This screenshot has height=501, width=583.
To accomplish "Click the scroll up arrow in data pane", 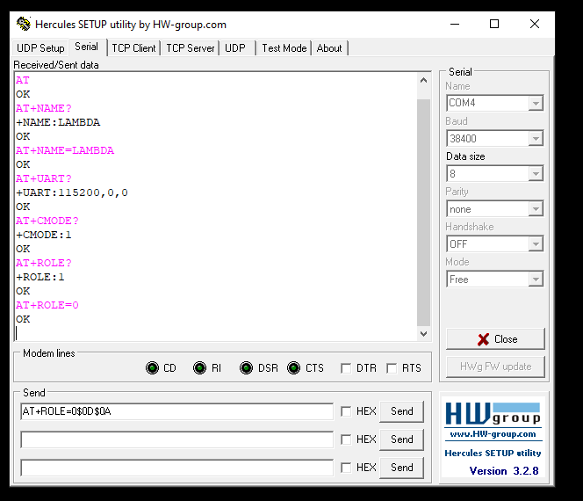I will point(423,80).
